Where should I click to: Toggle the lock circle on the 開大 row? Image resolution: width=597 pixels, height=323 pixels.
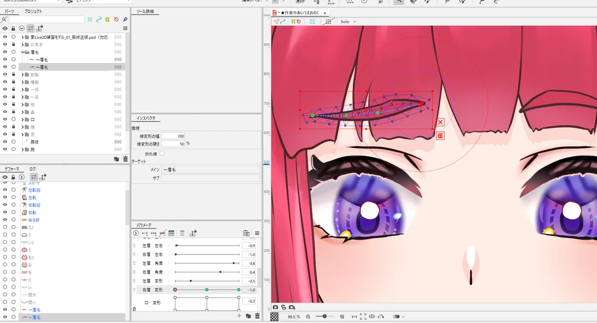[13, 294]
